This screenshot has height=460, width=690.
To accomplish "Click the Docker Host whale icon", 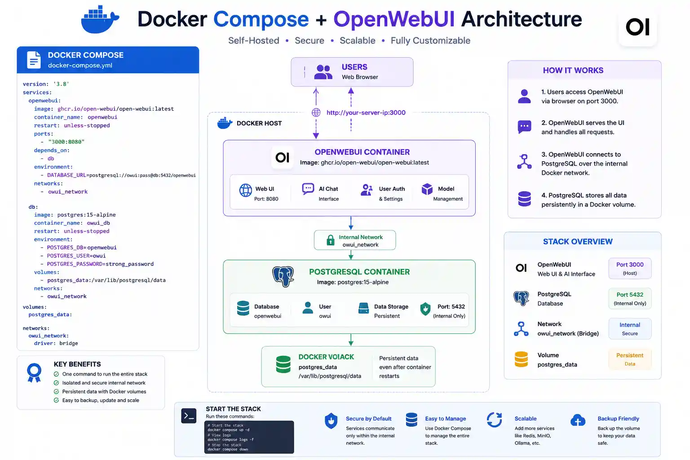I will 225,123.
